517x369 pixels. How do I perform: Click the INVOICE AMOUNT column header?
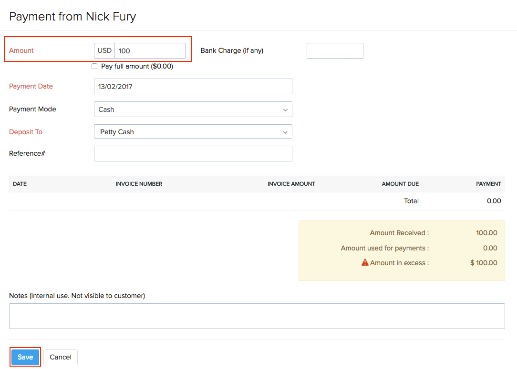[x=291, y=184]
